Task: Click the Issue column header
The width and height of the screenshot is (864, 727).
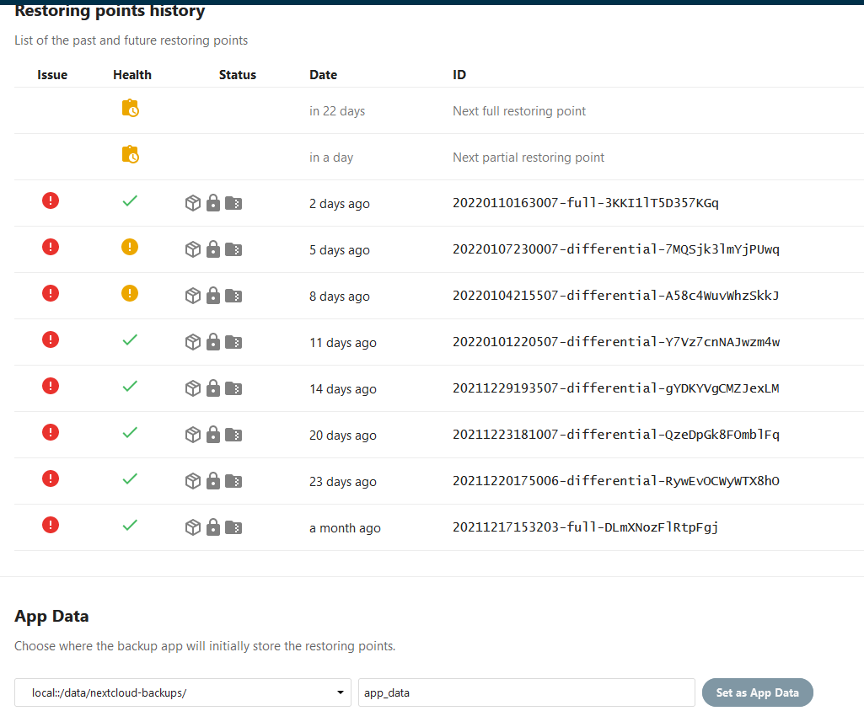Action: click(x=52, y=75)
